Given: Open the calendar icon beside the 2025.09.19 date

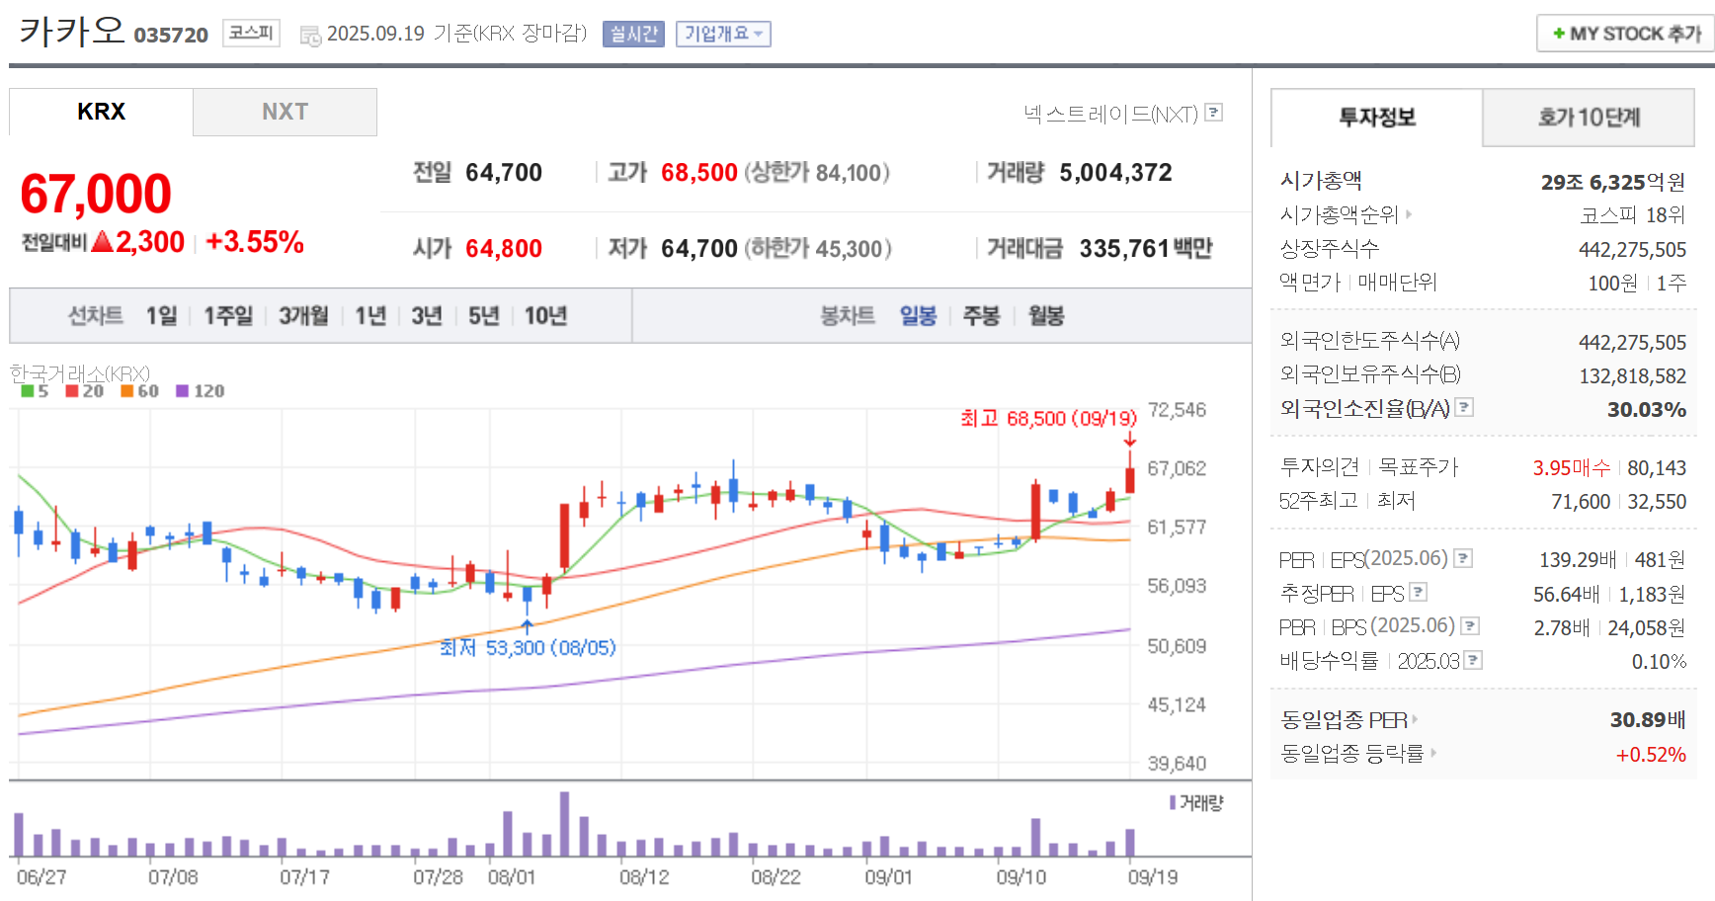Looking at the screenshot, I should tap(310, 37).
